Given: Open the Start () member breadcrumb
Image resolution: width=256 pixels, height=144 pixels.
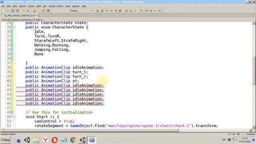Looking at the screenshot, I should tap(38, 20).
